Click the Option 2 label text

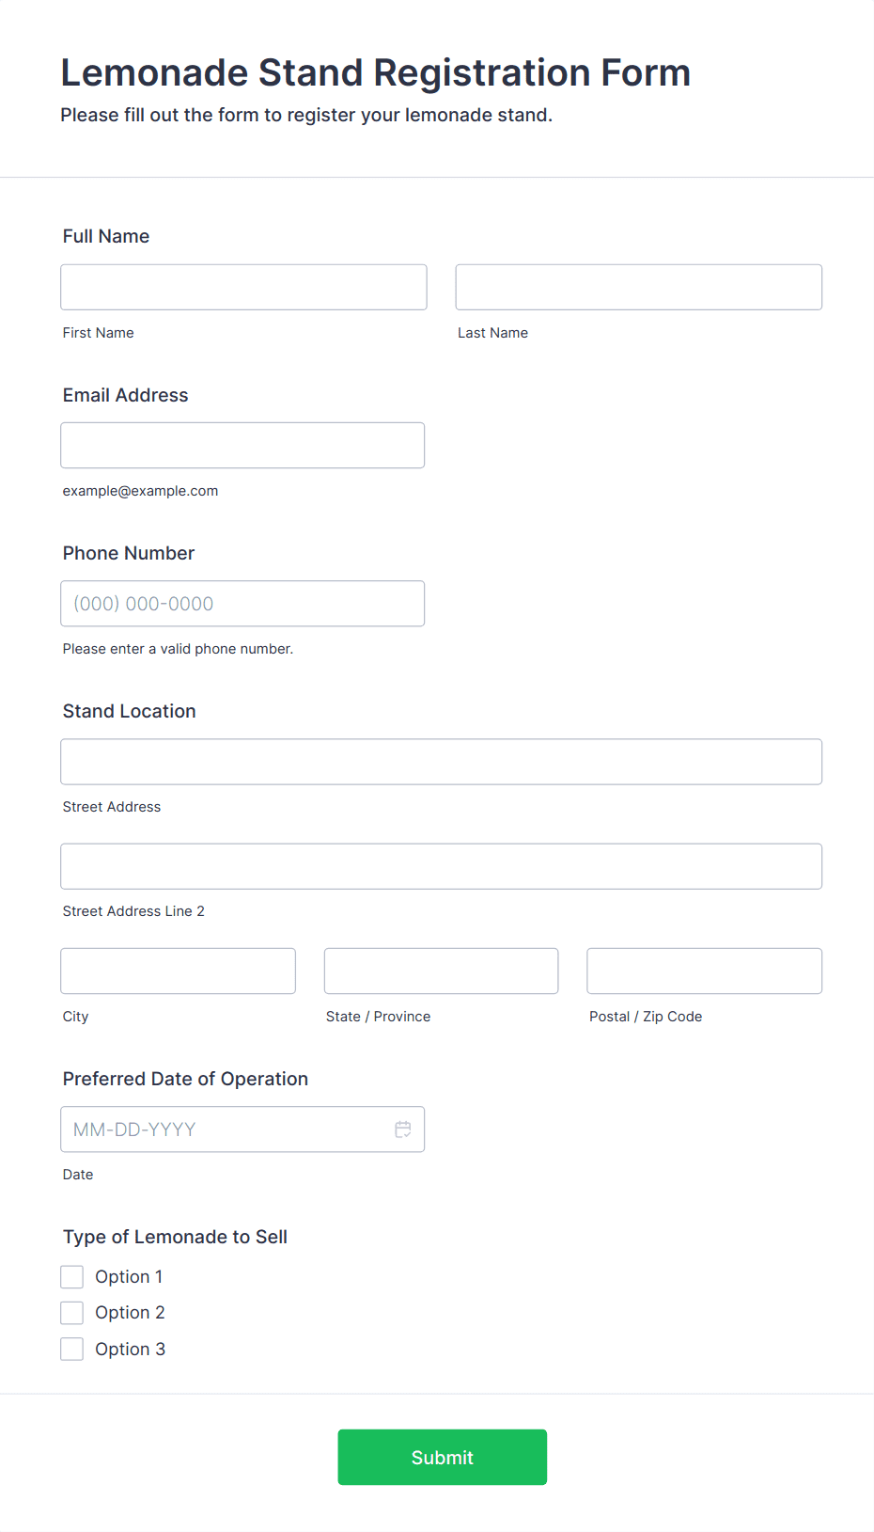[x=130, y=1313]
